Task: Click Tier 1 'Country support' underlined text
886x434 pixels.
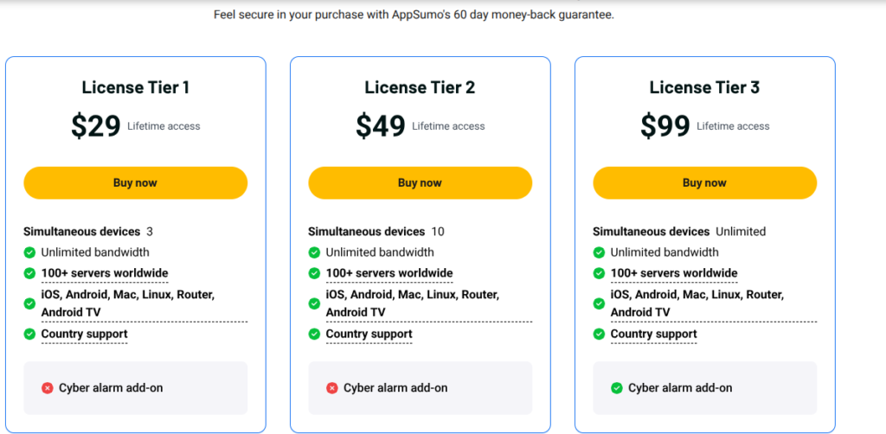Action: click(x=85, y=335)
